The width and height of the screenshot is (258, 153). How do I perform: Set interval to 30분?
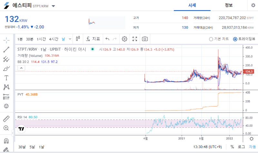(30, 39)
